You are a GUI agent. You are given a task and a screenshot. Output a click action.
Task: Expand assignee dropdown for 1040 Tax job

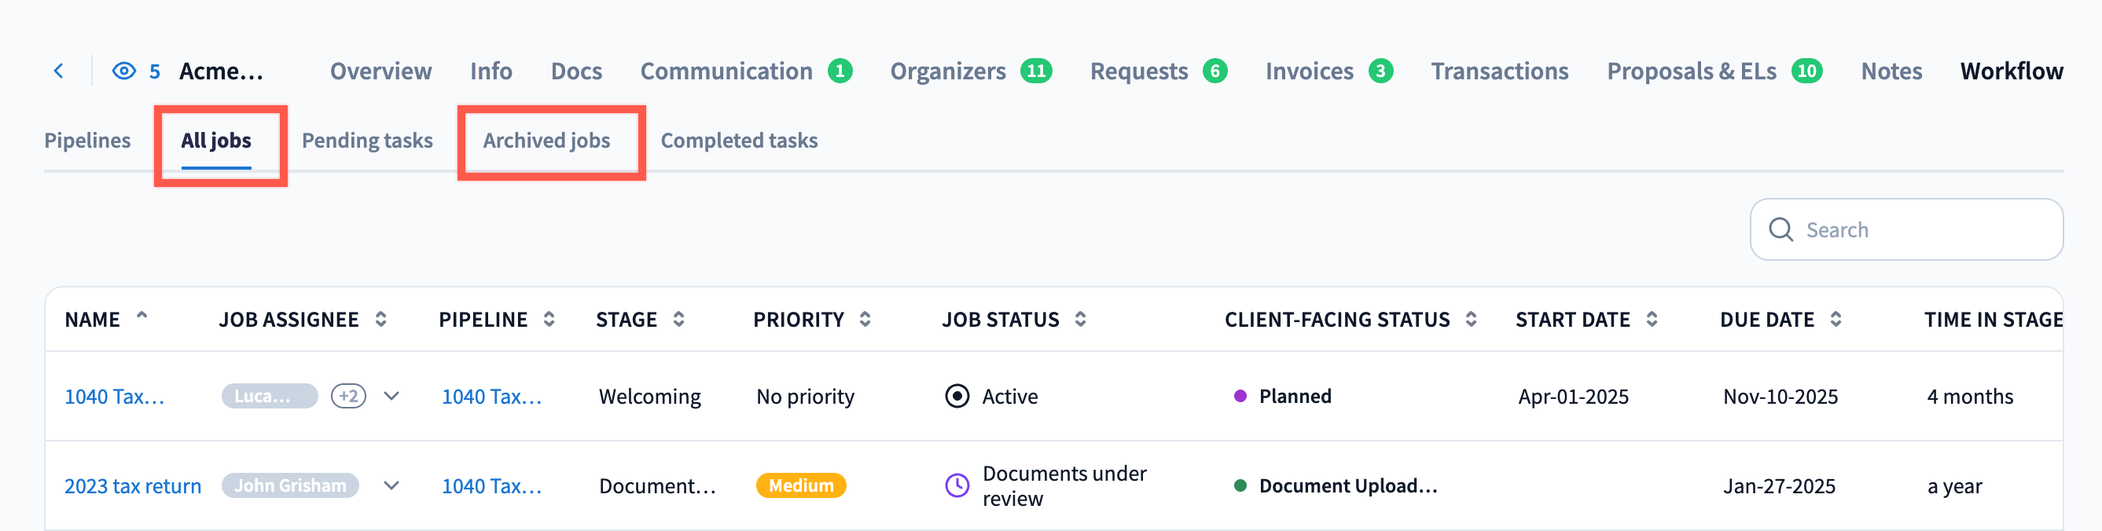pos(391,397)
